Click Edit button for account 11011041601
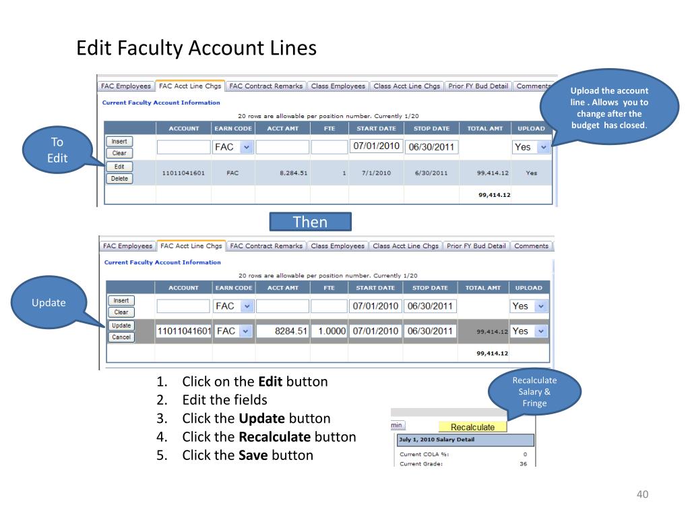 pos(119,167)
